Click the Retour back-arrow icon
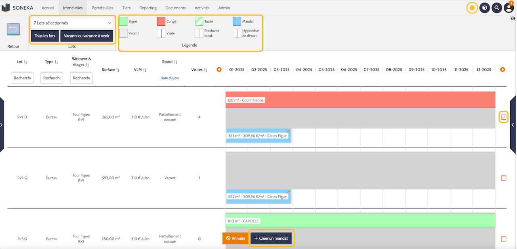517x249 pixels. (13, 29)
